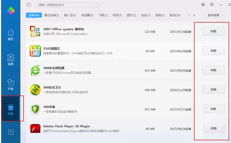This screenshot has height=143, width=231.
Task: Select the 360安全浏览器 title text
Action: tap(54, 68)
